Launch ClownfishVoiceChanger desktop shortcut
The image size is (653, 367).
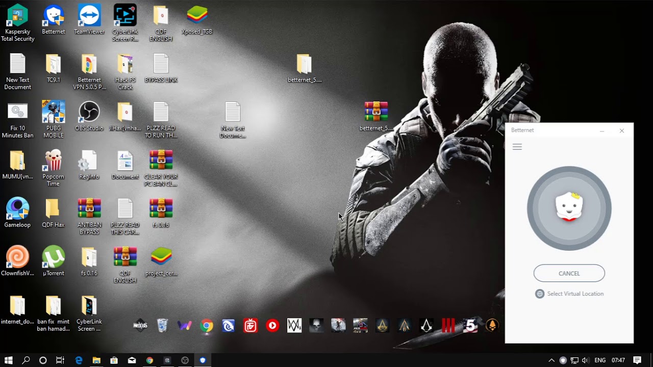click(x=18, y=261)
